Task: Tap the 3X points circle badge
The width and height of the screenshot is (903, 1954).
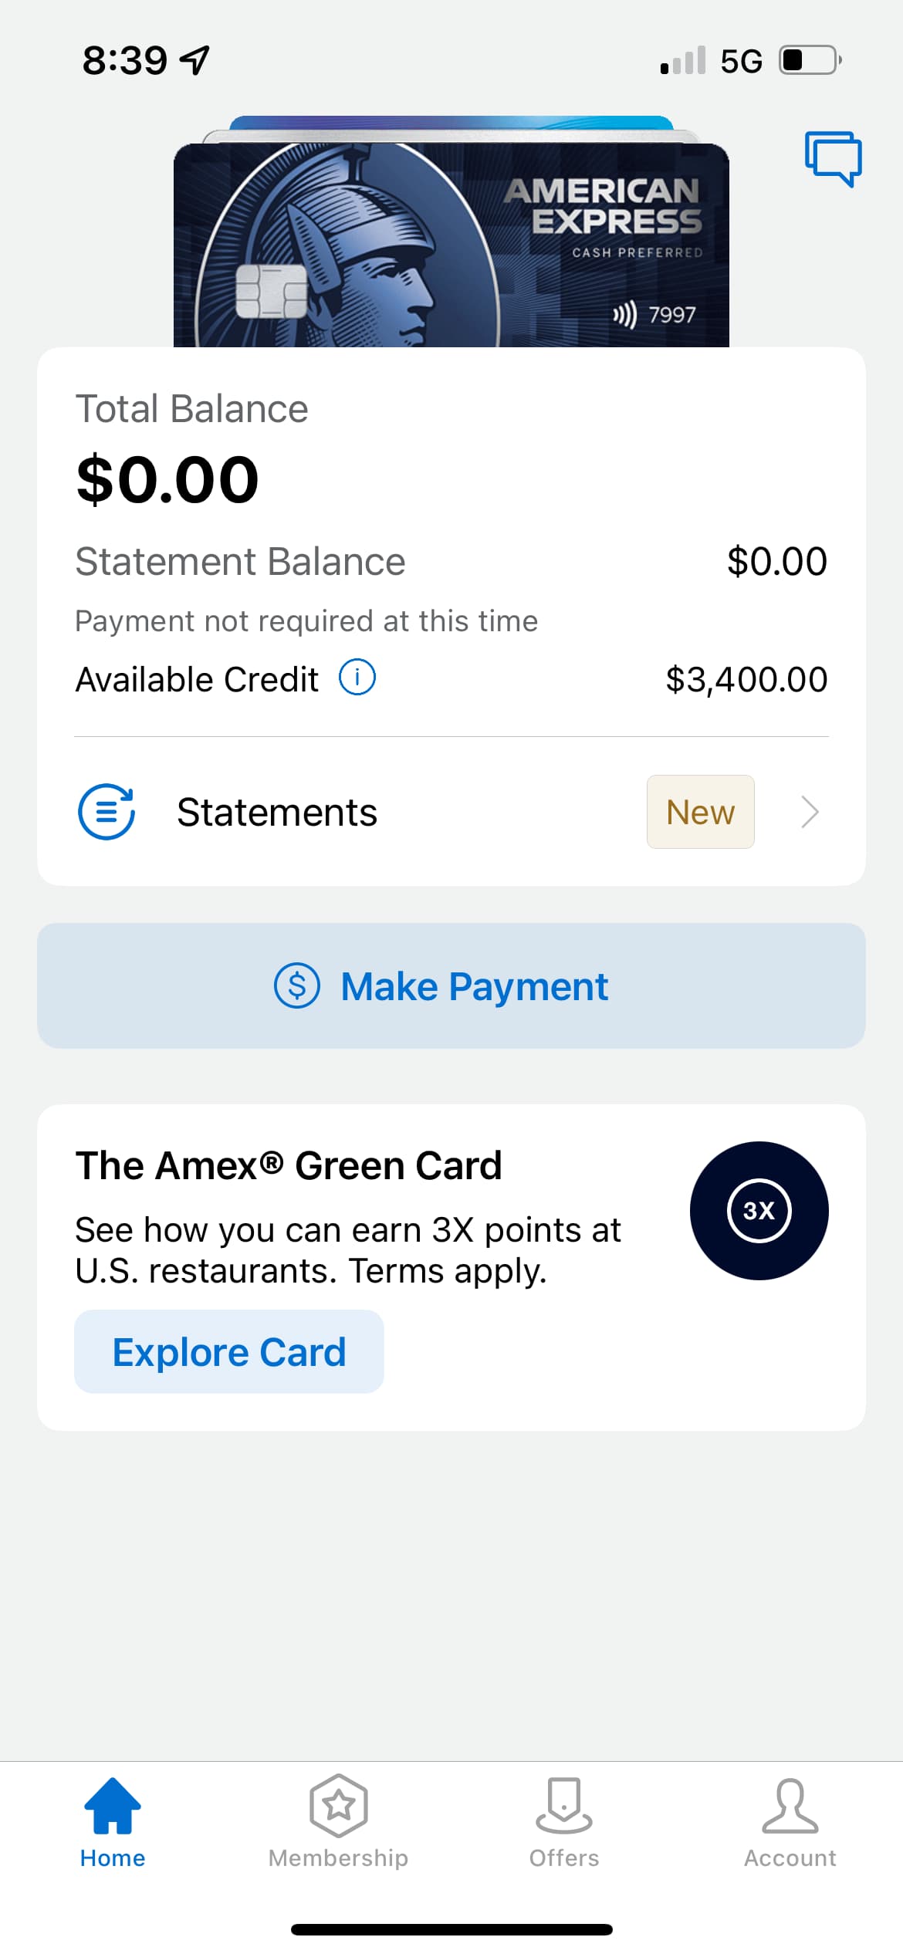Action: [759, 1210]
